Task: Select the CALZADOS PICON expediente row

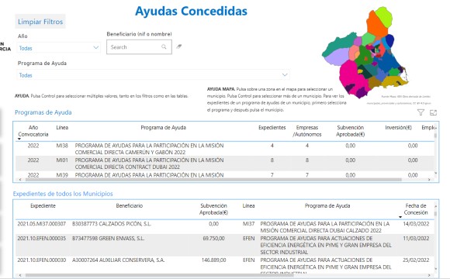Action: [225, 227]
